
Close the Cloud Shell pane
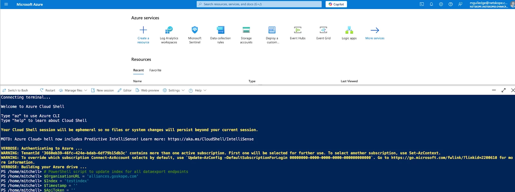click(x=513, y=90)
